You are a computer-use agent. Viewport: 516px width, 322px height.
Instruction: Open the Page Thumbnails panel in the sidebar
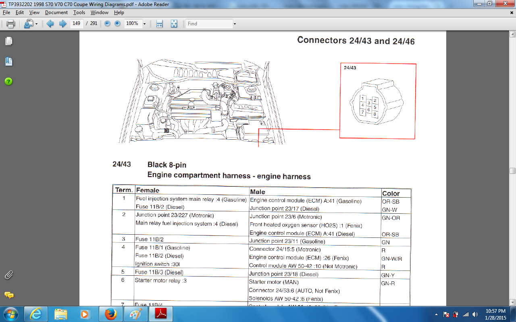8,41
